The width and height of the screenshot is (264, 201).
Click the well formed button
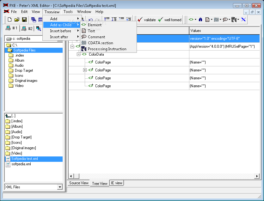(x=170, y=20)
